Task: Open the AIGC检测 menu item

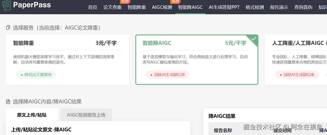Action: [162, 7]
